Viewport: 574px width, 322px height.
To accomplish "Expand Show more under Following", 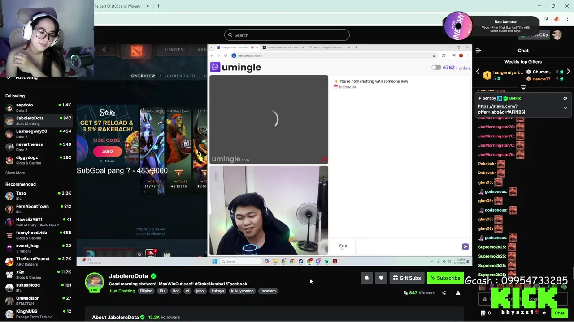I will 15,173.
